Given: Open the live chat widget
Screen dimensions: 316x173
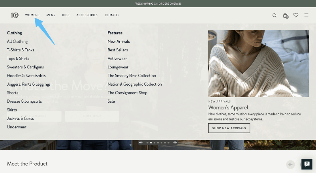Looking at the screenshot, I should pyautogui.click(x=307, y=164).
